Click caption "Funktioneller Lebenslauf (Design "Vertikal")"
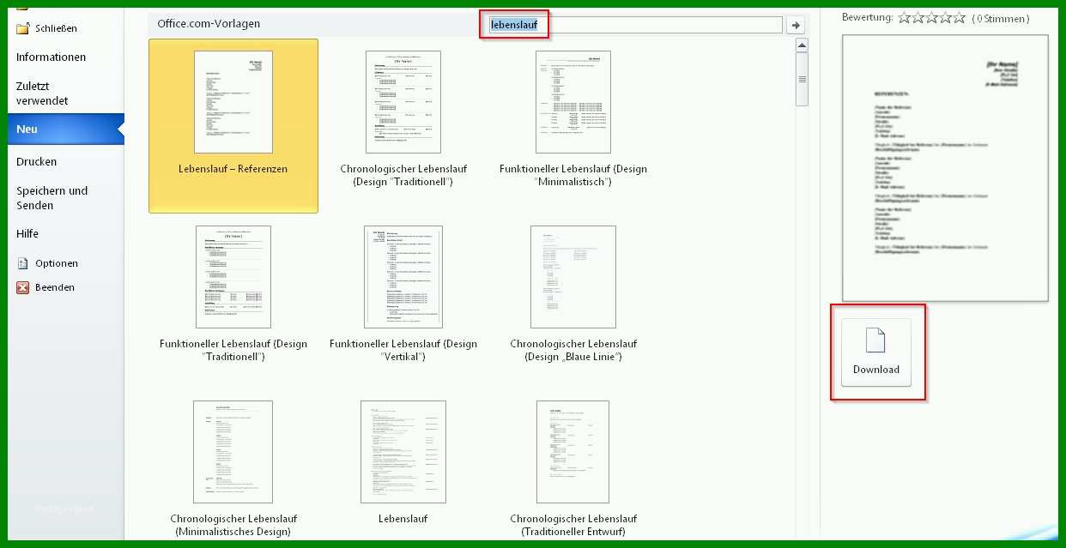1066x548 pixels. (x=403, y=350)
